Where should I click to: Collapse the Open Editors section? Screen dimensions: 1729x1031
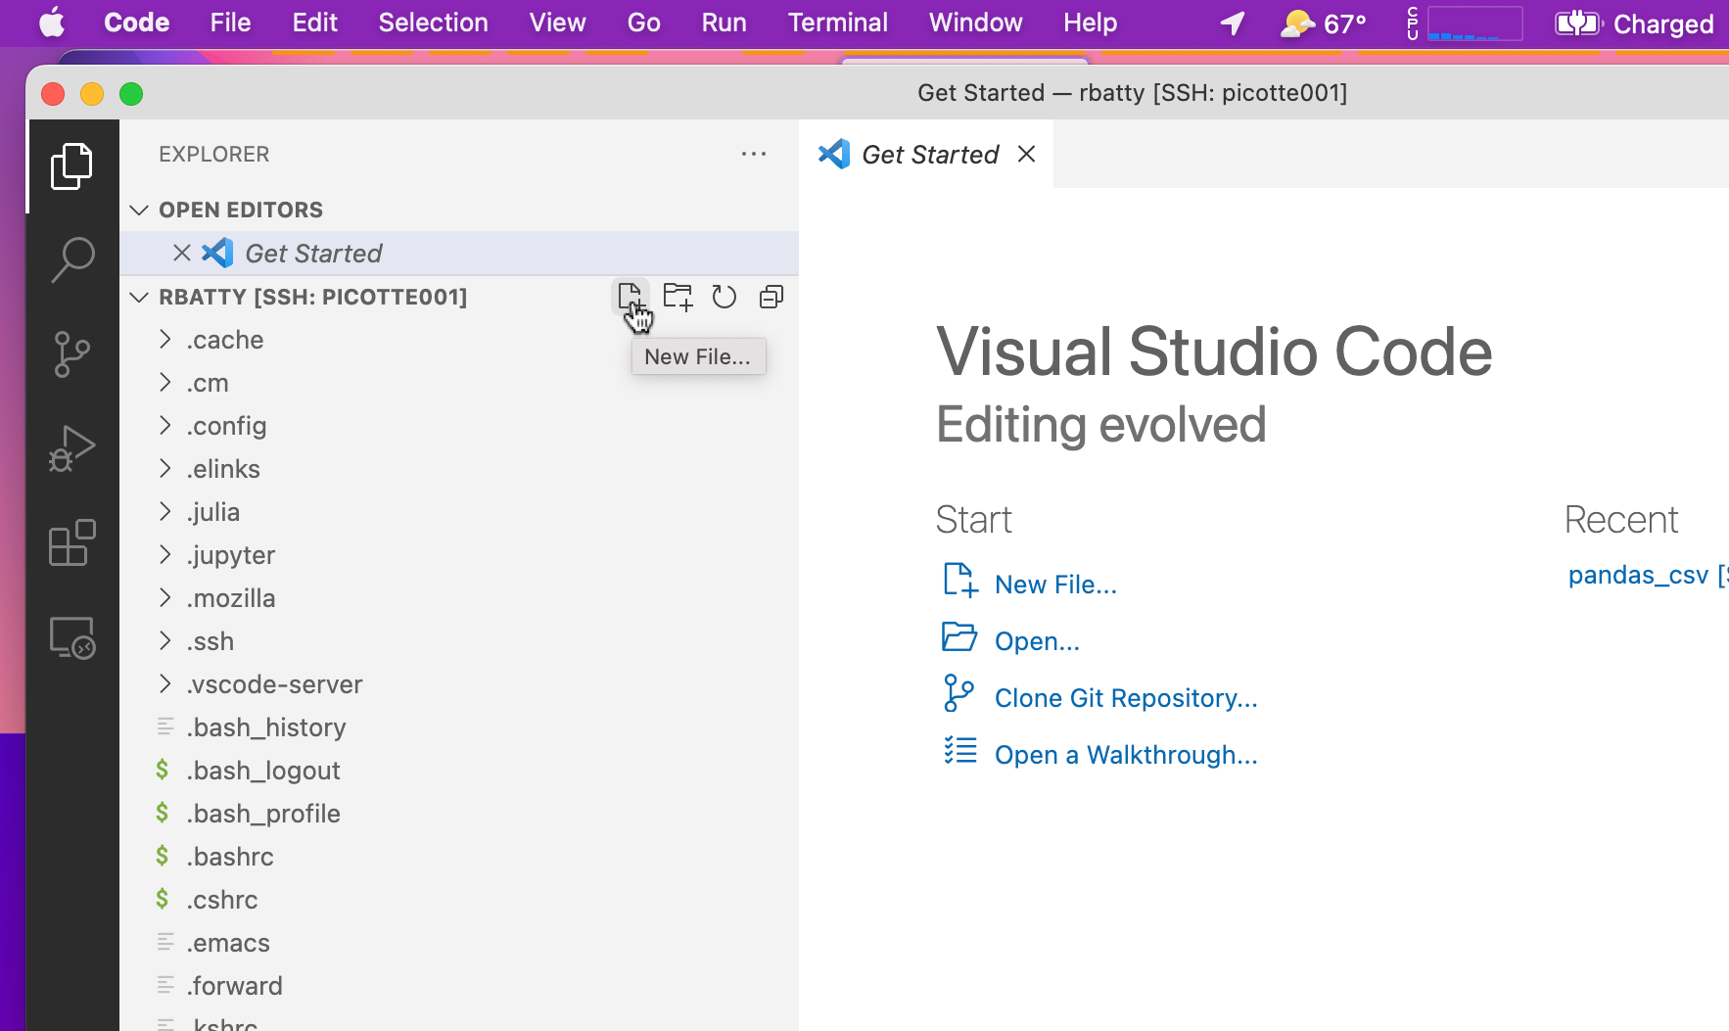tap(140, 210)
